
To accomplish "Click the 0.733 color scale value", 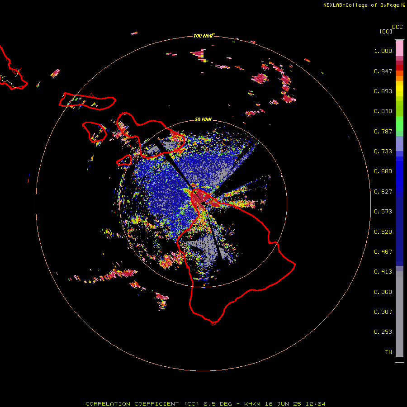I will tap(383, 151).
